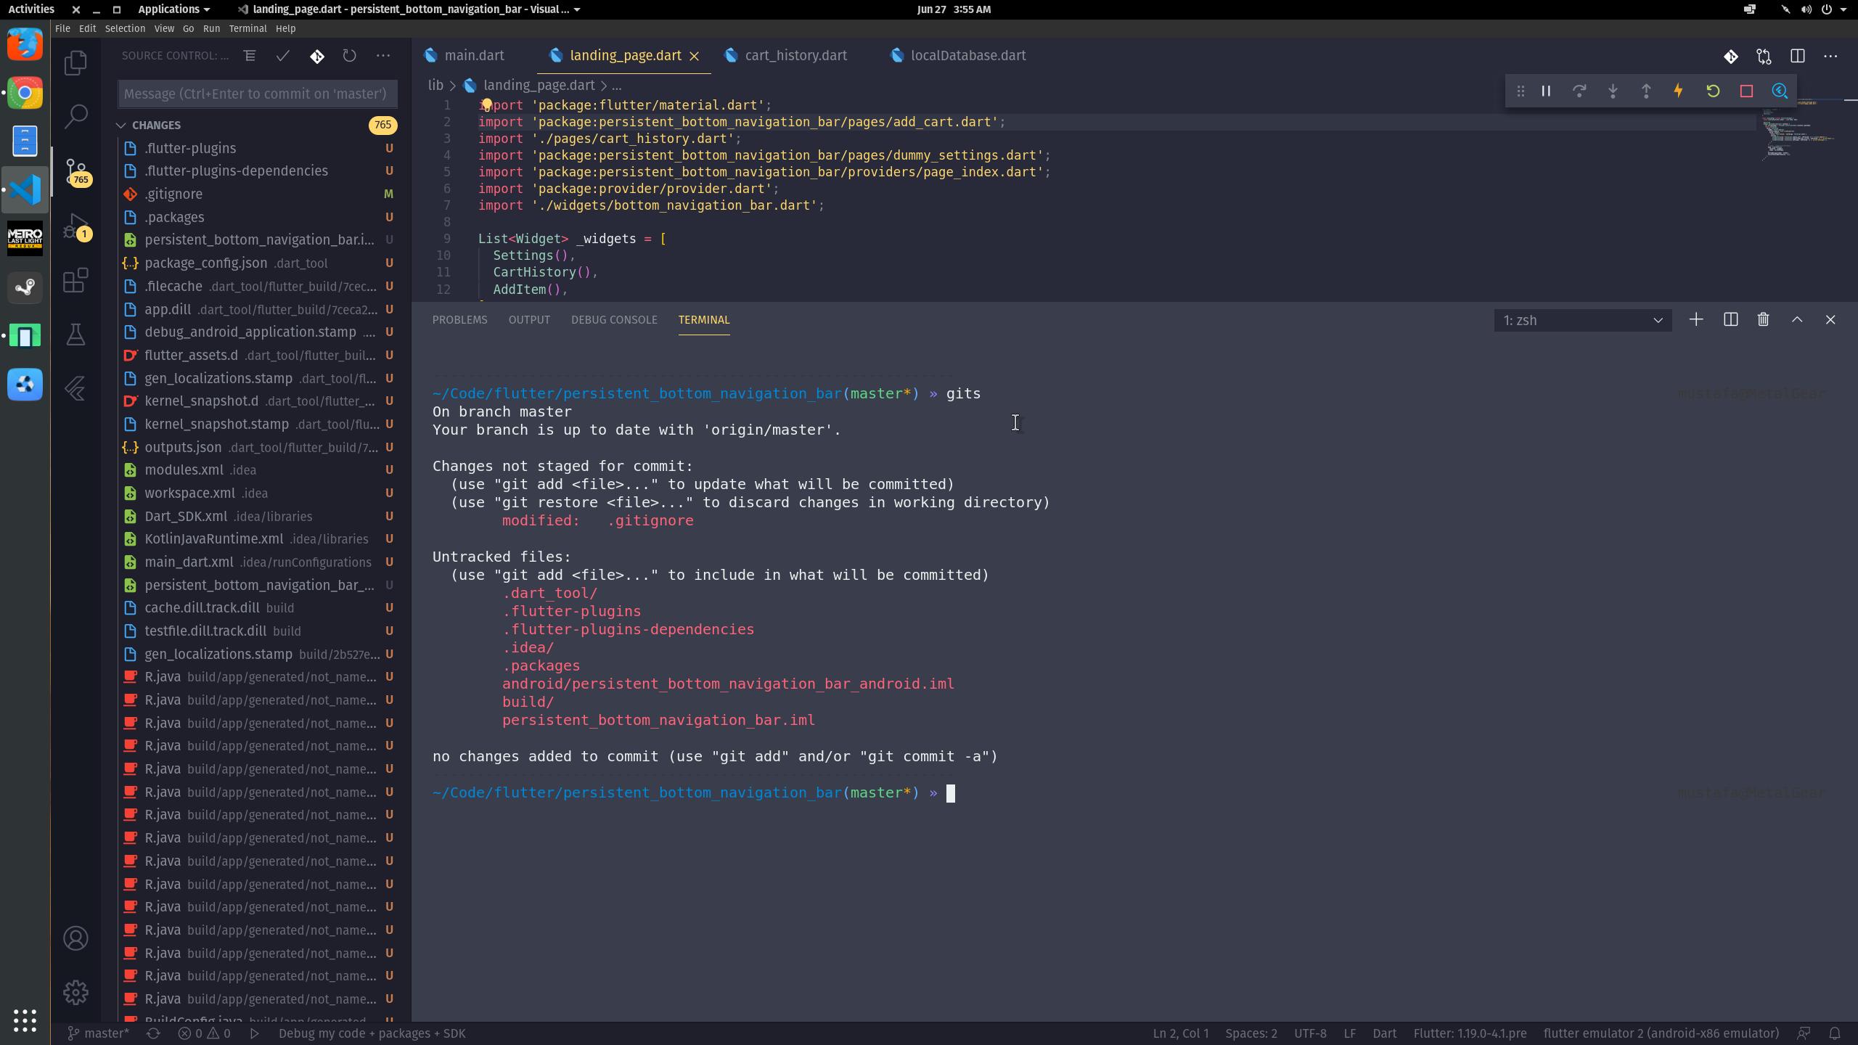Commit changes using the checkmark icon
This screenshot has height=1045, width=1858.
pos(283,56)
